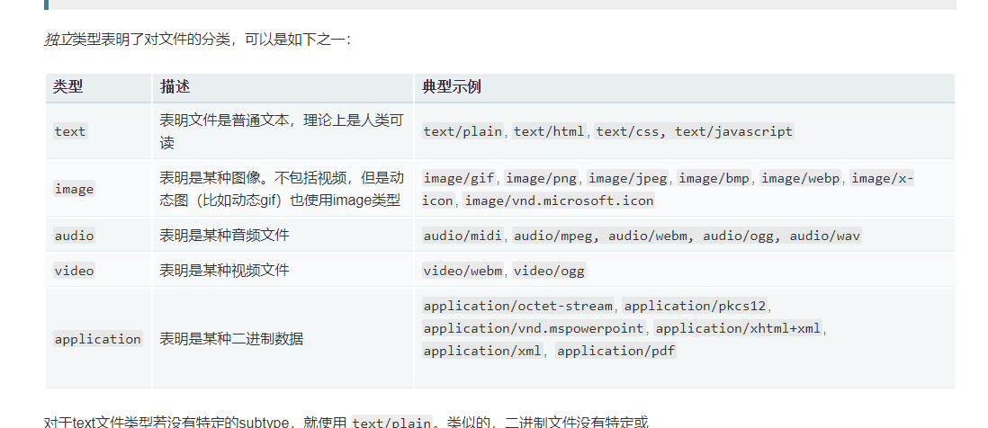The height and width of the screenshot is (428, 988).
Task: Click the application/pdf code example
Action: pyautogui.click(x=615, y=351)
